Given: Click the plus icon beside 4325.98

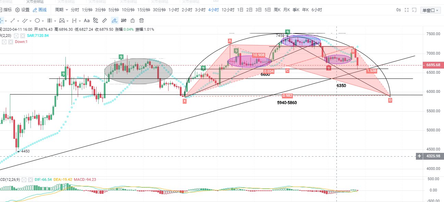Looking at the screenshot, I should 419,156.
